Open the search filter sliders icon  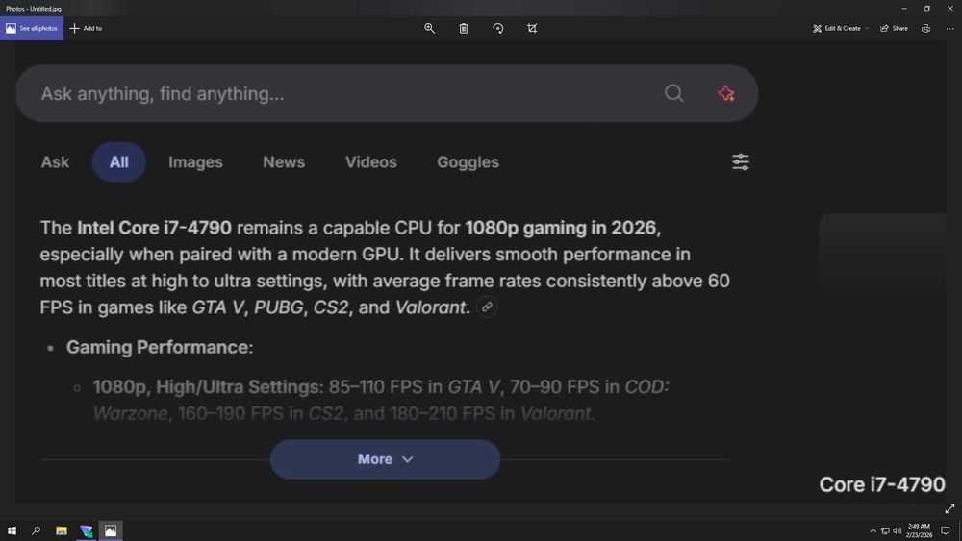pyautogui.click(x=741, y=161)
